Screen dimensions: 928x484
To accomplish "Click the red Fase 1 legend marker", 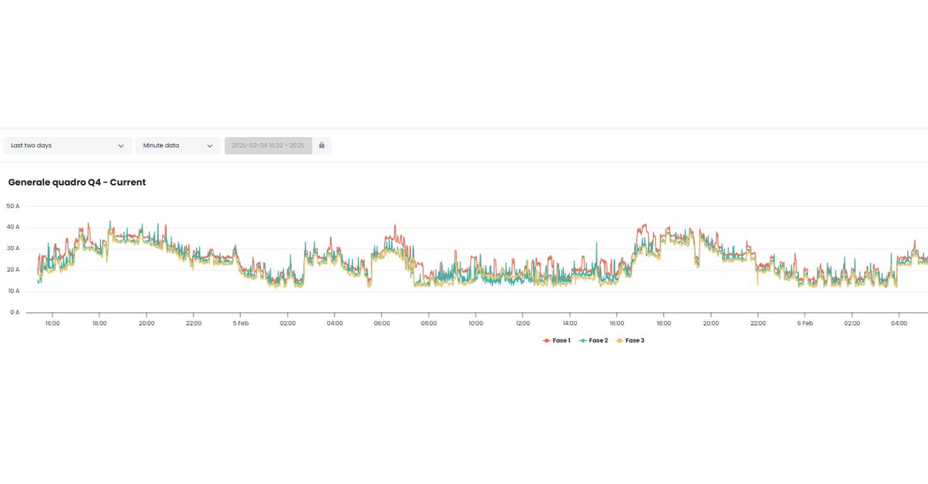I will coord(546,341).
